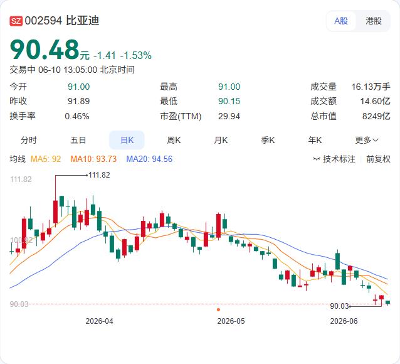The width and height of the screenshot is (400, 364).
Task: Select the 月K chart tab
Action: click(221, 140)
